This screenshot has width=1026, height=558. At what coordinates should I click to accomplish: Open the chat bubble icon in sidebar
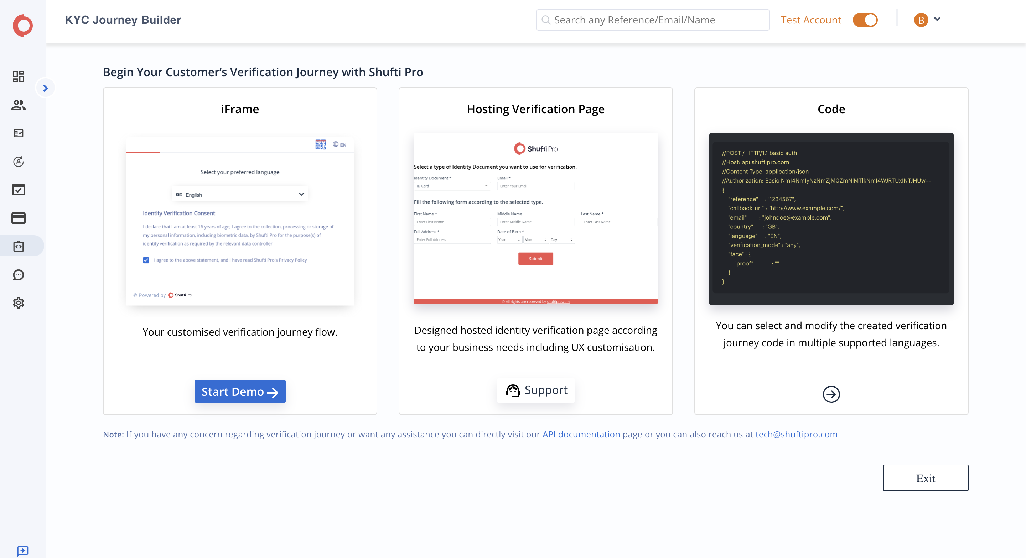[18, 275]
